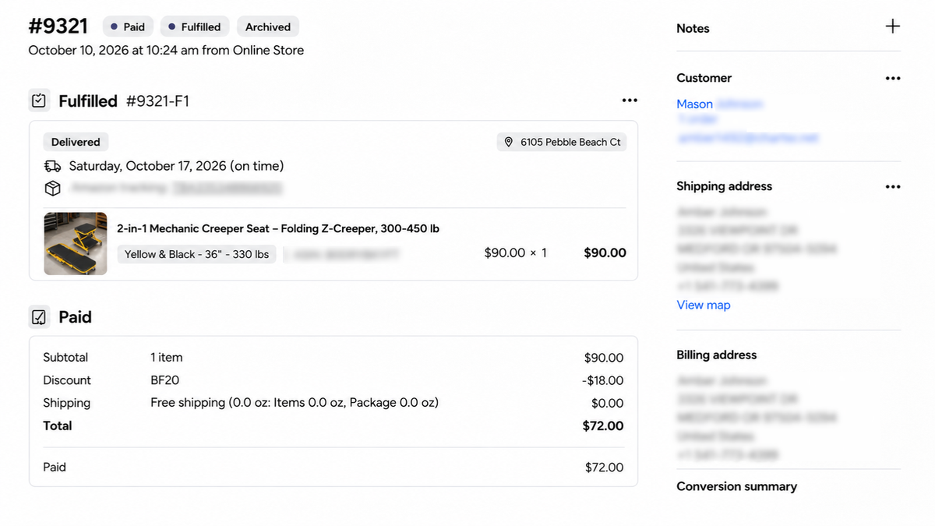Open the 2-in-1 Mechanic Creeper Seat product
Screen dimensions: 935x526
(278, 228)
